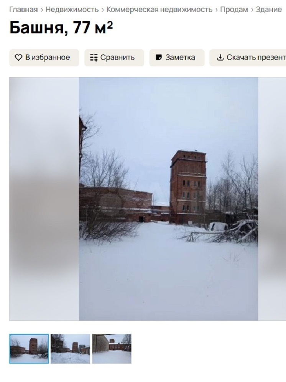Click the compare list icon
The height and width of the screenshot is (382, 286).
(94, 58)
